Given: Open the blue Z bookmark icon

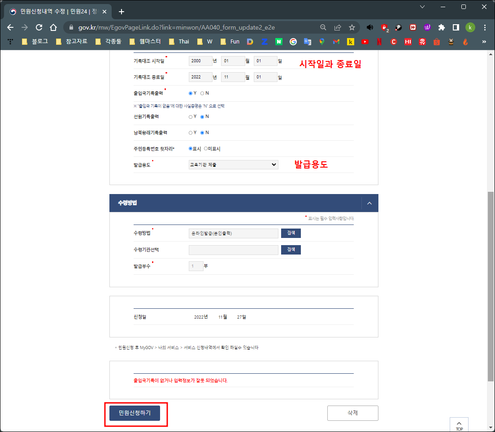Looking at the screenshot, I should click(264, 42).
